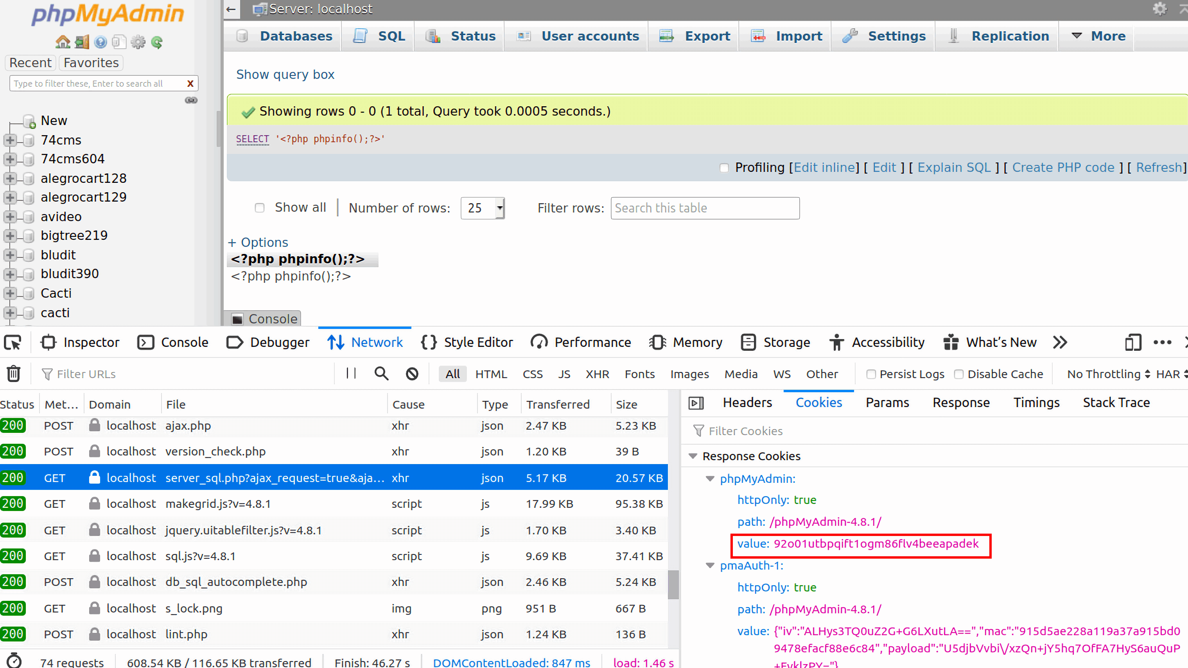
Task: Activate the element picker in devtools
Action: coord(13,342)
